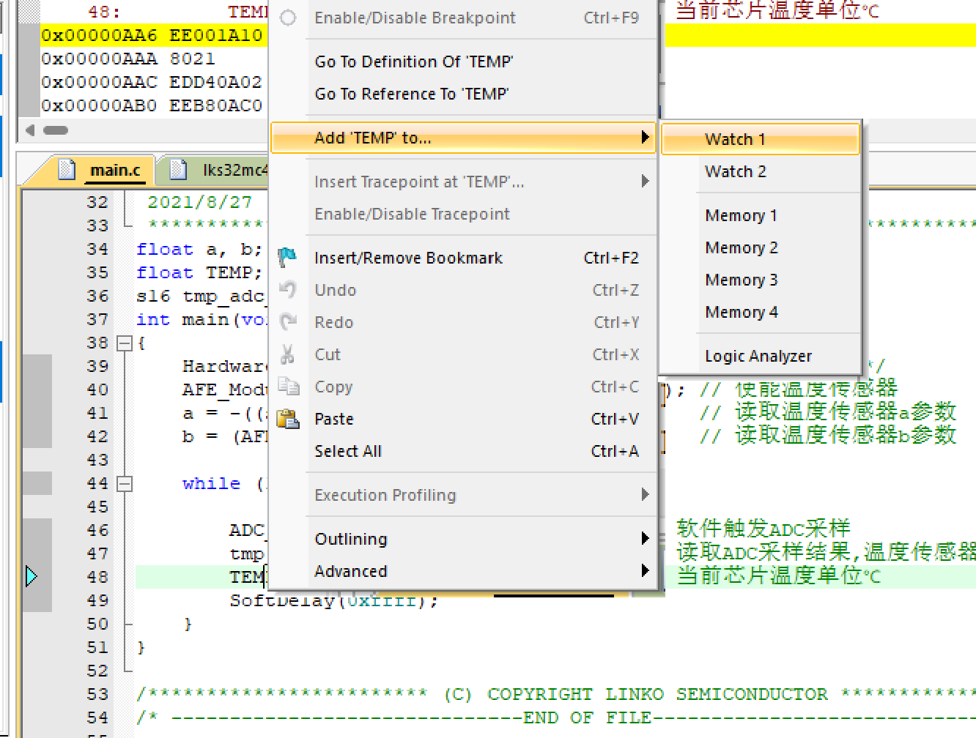Toggle Enable/Disable Tracepoint
This screenshot has height=738, width=976.
412,214
